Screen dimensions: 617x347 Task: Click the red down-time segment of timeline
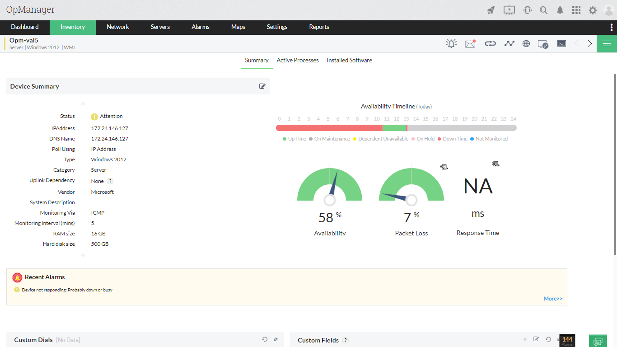pyautogui.click(x=329, y=128)
